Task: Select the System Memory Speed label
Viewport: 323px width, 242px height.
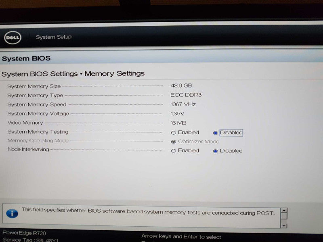Action: pos(37,104)
